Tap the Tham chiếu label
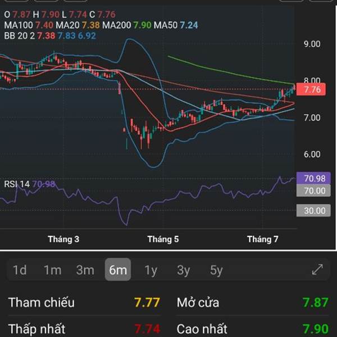 41,302
